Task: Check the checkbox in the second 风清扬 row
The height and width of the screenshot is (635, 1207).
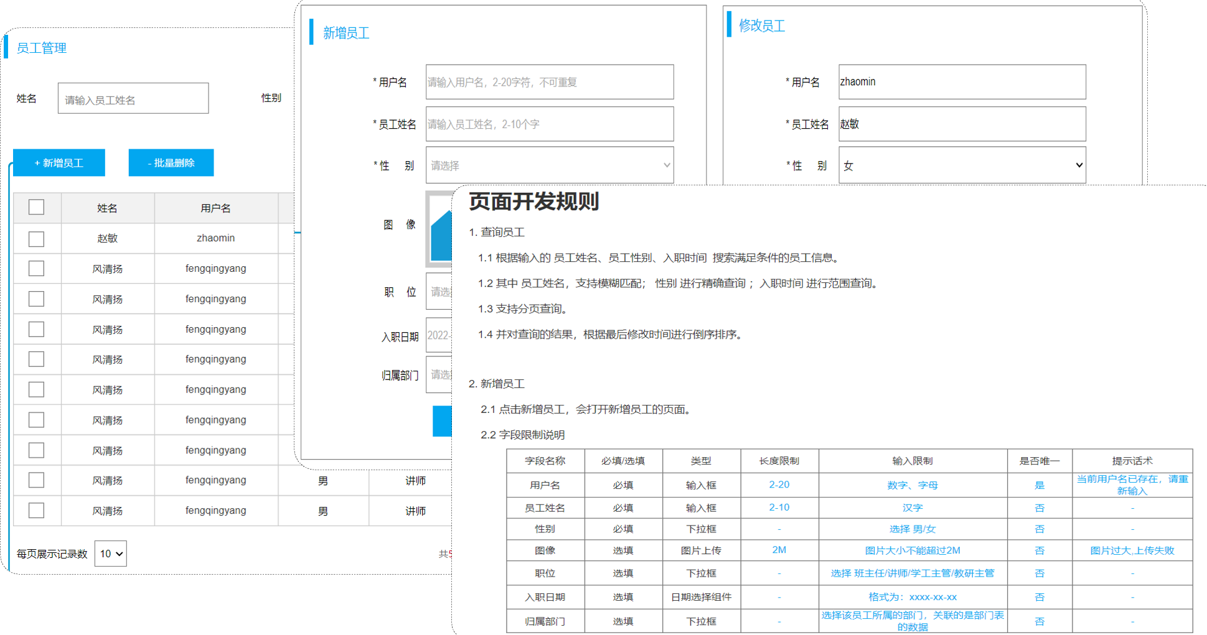Action: pos(37,299)
